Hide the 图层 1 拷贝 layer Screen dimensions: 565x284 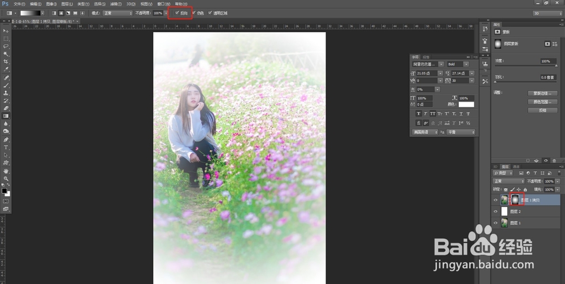coord(496,200)
